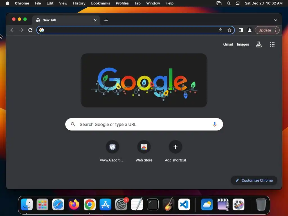Open the Trash in the Dock
This screenshot has height=216, width=288.
[x=261, y=204]
